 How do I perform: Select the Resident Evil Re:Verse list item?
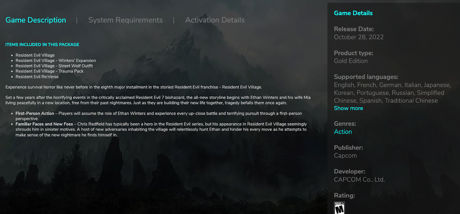37,77
